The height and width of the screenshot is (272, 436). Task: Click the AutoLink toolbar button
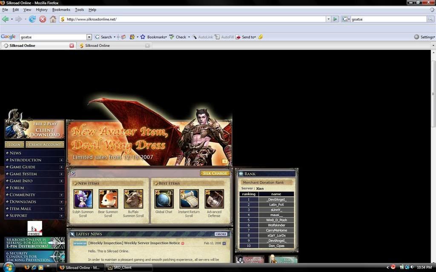(202, 37)
